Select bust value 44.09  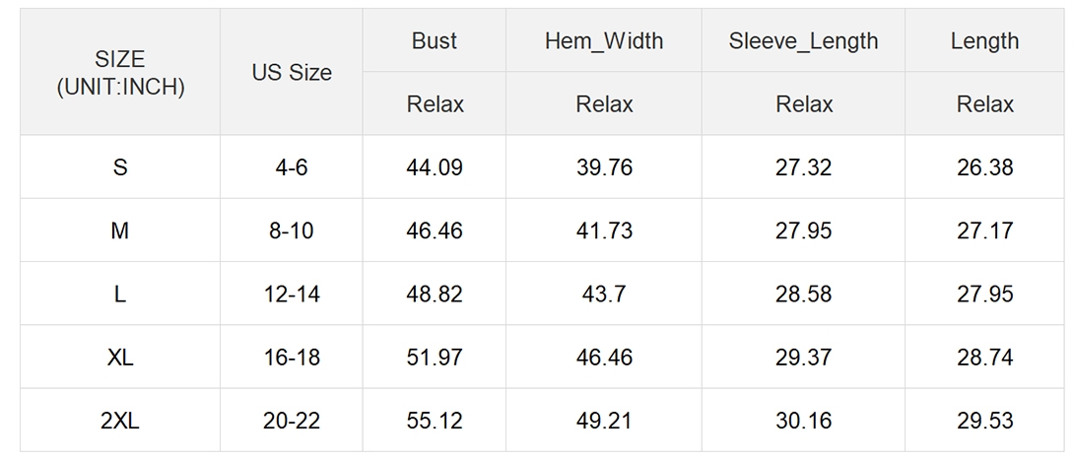point(435,167)
